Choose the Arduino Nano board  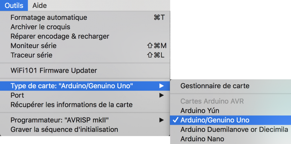coord(202,139)
